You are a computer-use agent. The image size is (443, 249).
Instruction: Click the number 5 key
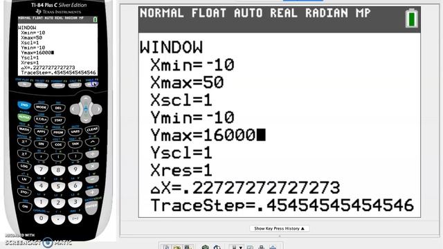(x=58, y=186)
